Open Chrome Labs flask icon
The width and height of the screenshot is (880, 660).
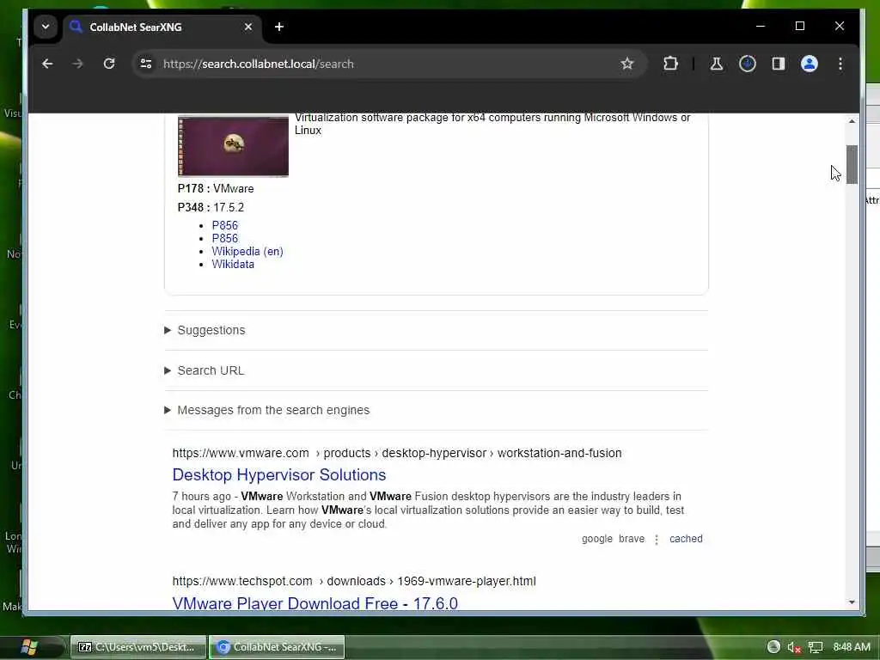tap(717, 64)
